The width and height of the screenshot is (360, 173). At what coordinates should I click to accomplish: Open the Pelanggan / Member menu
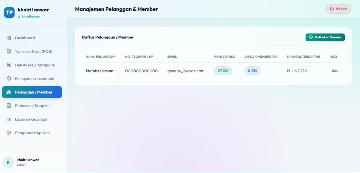pyautogui.click(x=32, y=92)
